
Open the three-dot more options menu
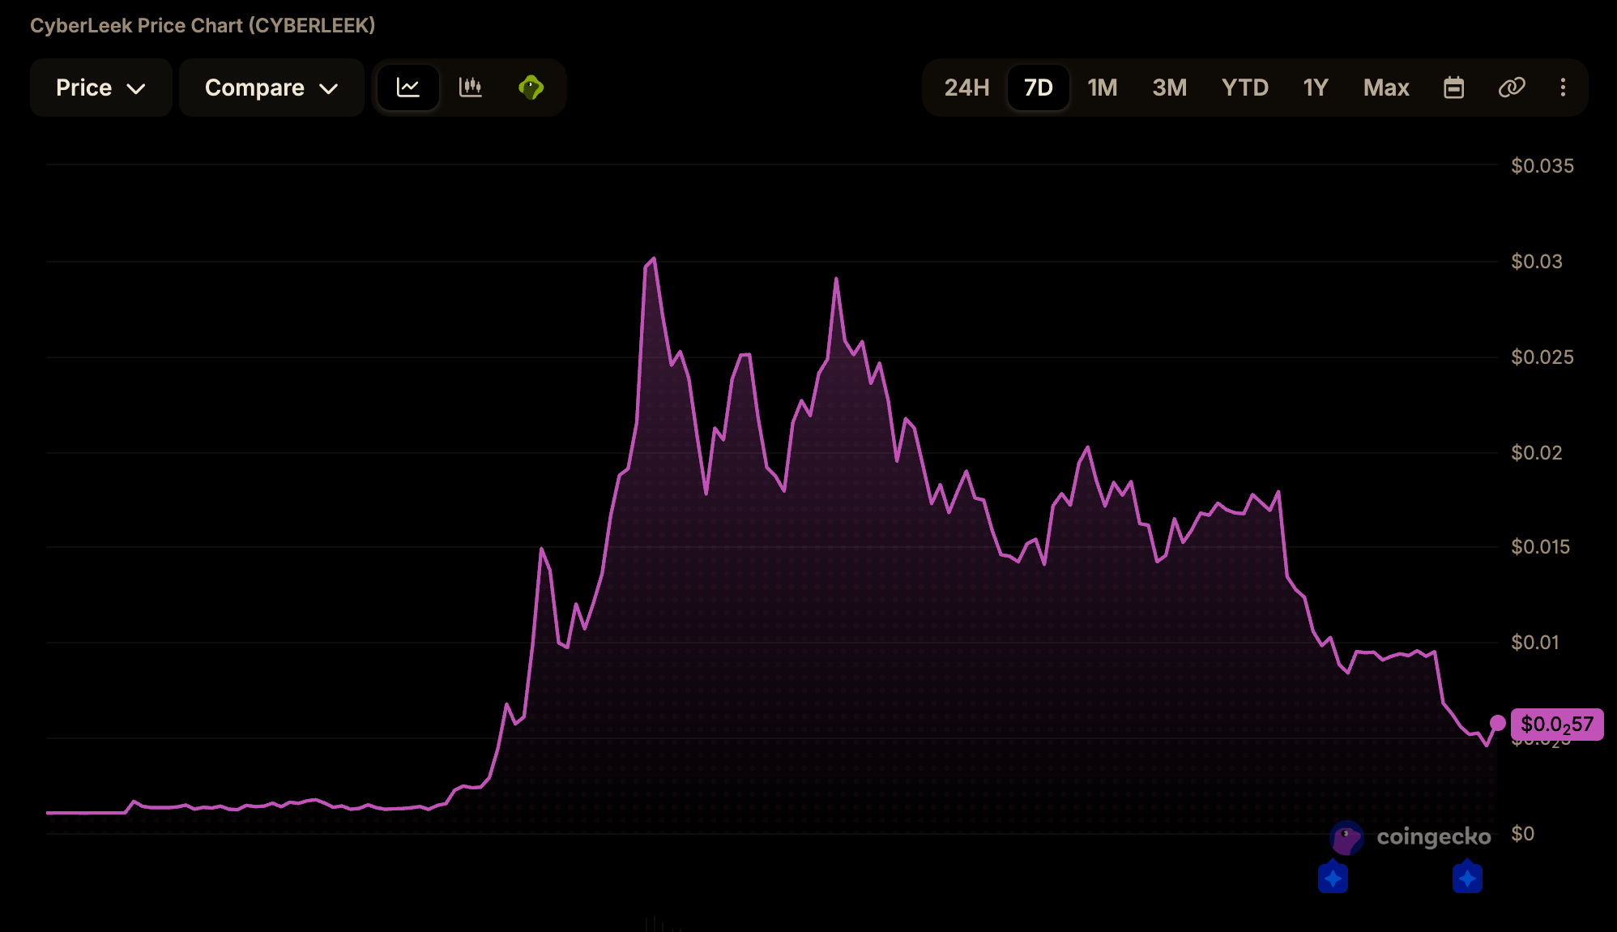1564,88
